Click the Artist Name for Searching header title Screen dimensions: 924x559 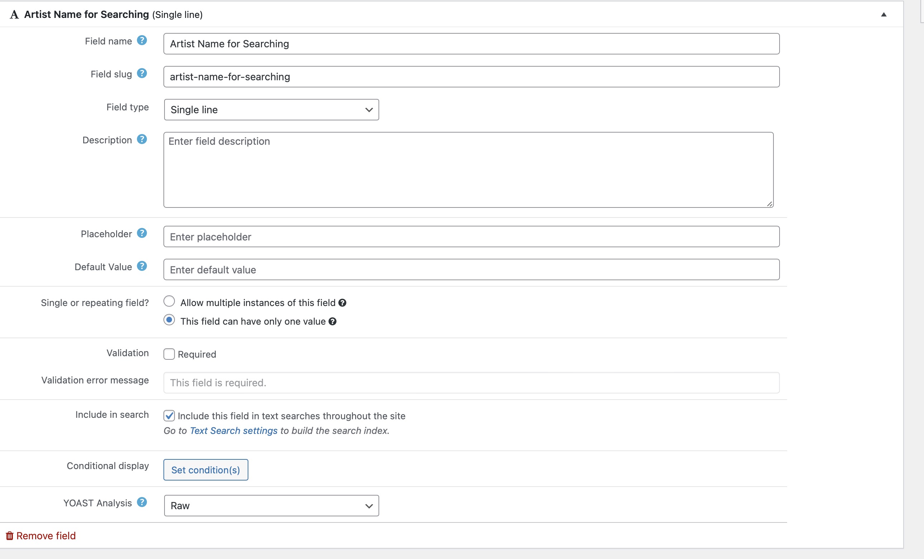87,15
